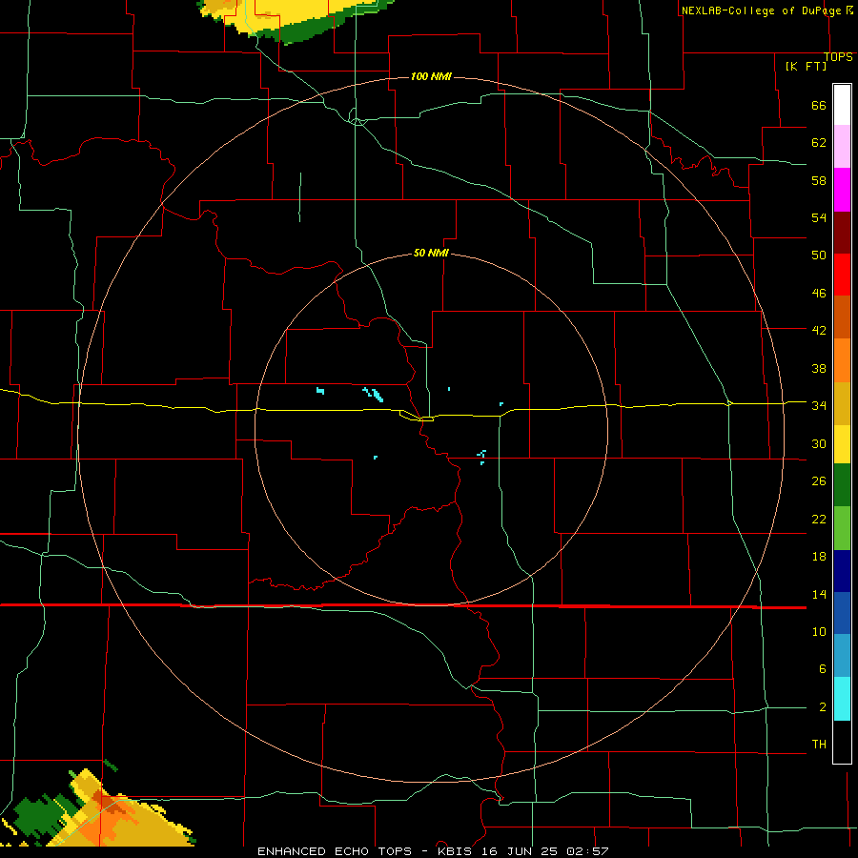Click the 100 NMI range ring label
The height and width of the screenshot is (858, 858).
click(x=431, y=76)
